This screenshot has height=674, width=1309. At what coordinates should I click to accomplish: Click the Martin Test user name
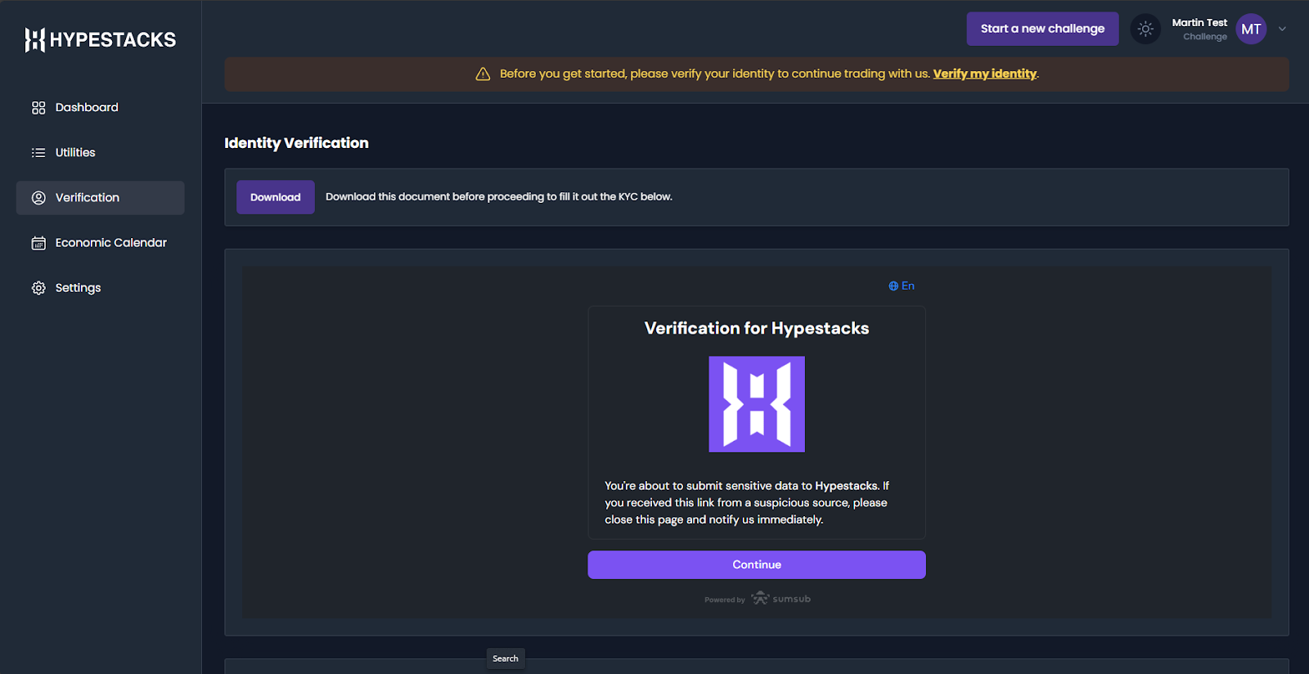1199,22
